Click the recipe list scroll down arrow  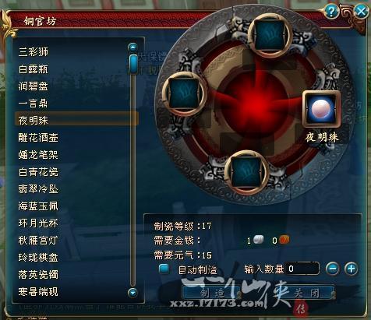(x=132, y=293)
